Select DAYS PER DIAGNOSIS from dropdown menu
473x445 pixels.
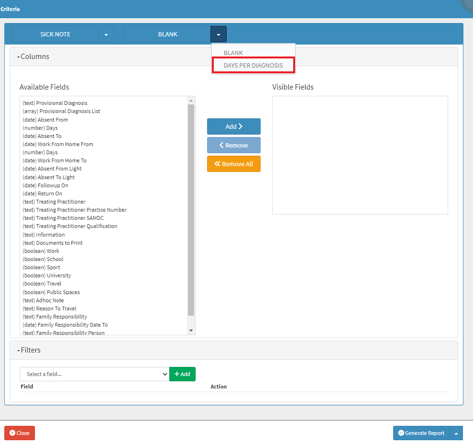coord(253,65)
